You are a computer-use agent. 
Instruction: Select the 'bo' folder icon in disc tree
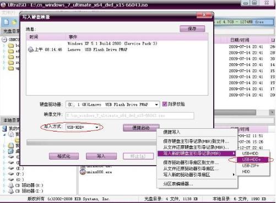pyautogui.click(x=11, y=45)
